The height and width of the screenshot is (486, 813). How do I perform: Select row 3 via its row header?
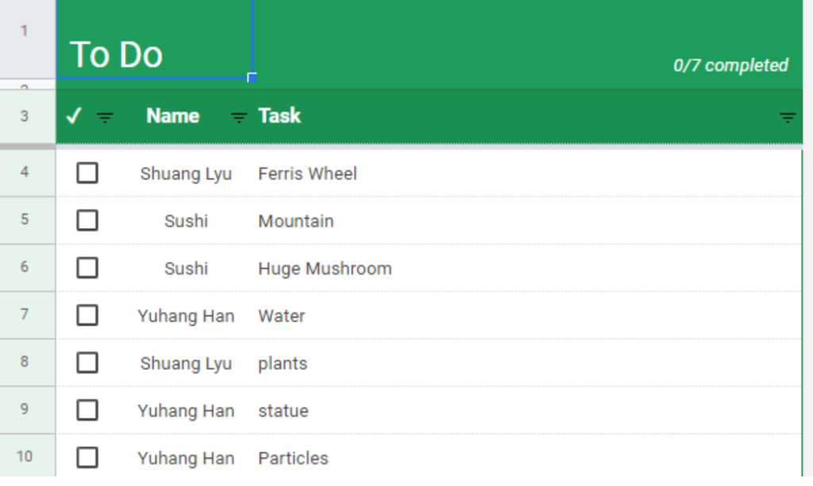point(28,116)
